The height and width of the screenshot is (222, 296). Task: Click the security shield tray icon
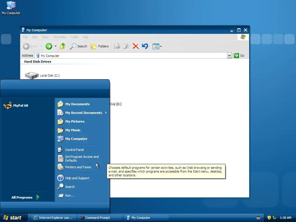click(x=269, y=218)
